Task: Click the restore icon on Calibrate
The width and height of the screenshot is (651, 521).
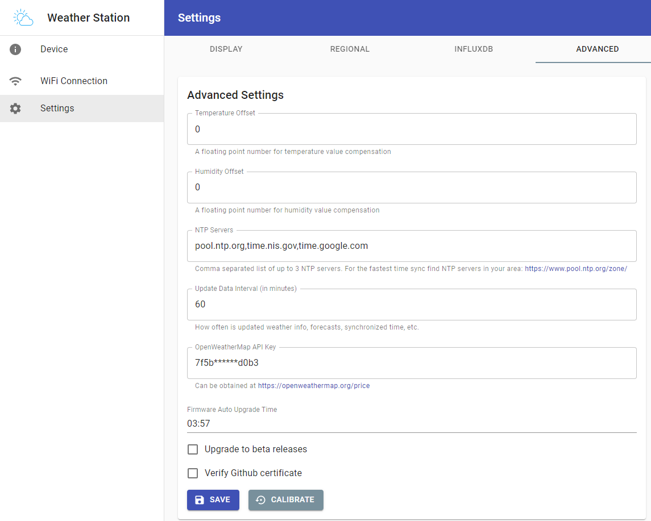Action: (260, 500)
